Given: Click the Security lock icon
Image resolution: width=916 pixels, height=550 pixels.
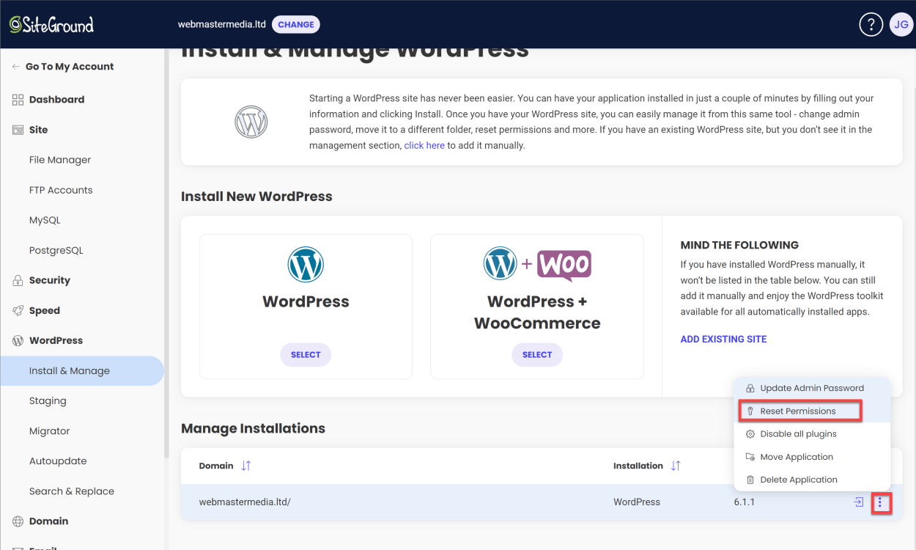Looking at the screenshot, I should pos(18,280).
